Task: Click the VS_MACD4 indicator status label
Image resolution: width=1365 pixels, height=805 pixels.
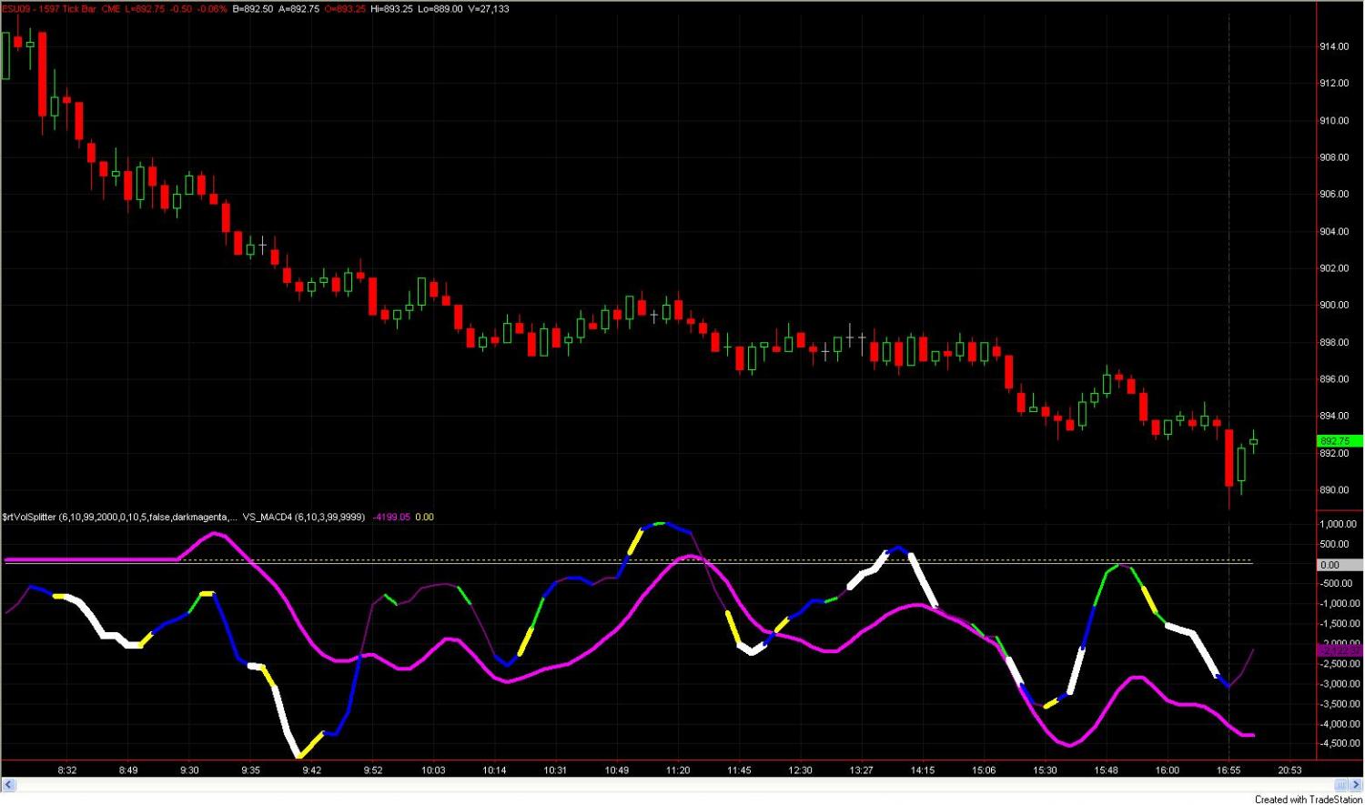Action: click(304, 517)
